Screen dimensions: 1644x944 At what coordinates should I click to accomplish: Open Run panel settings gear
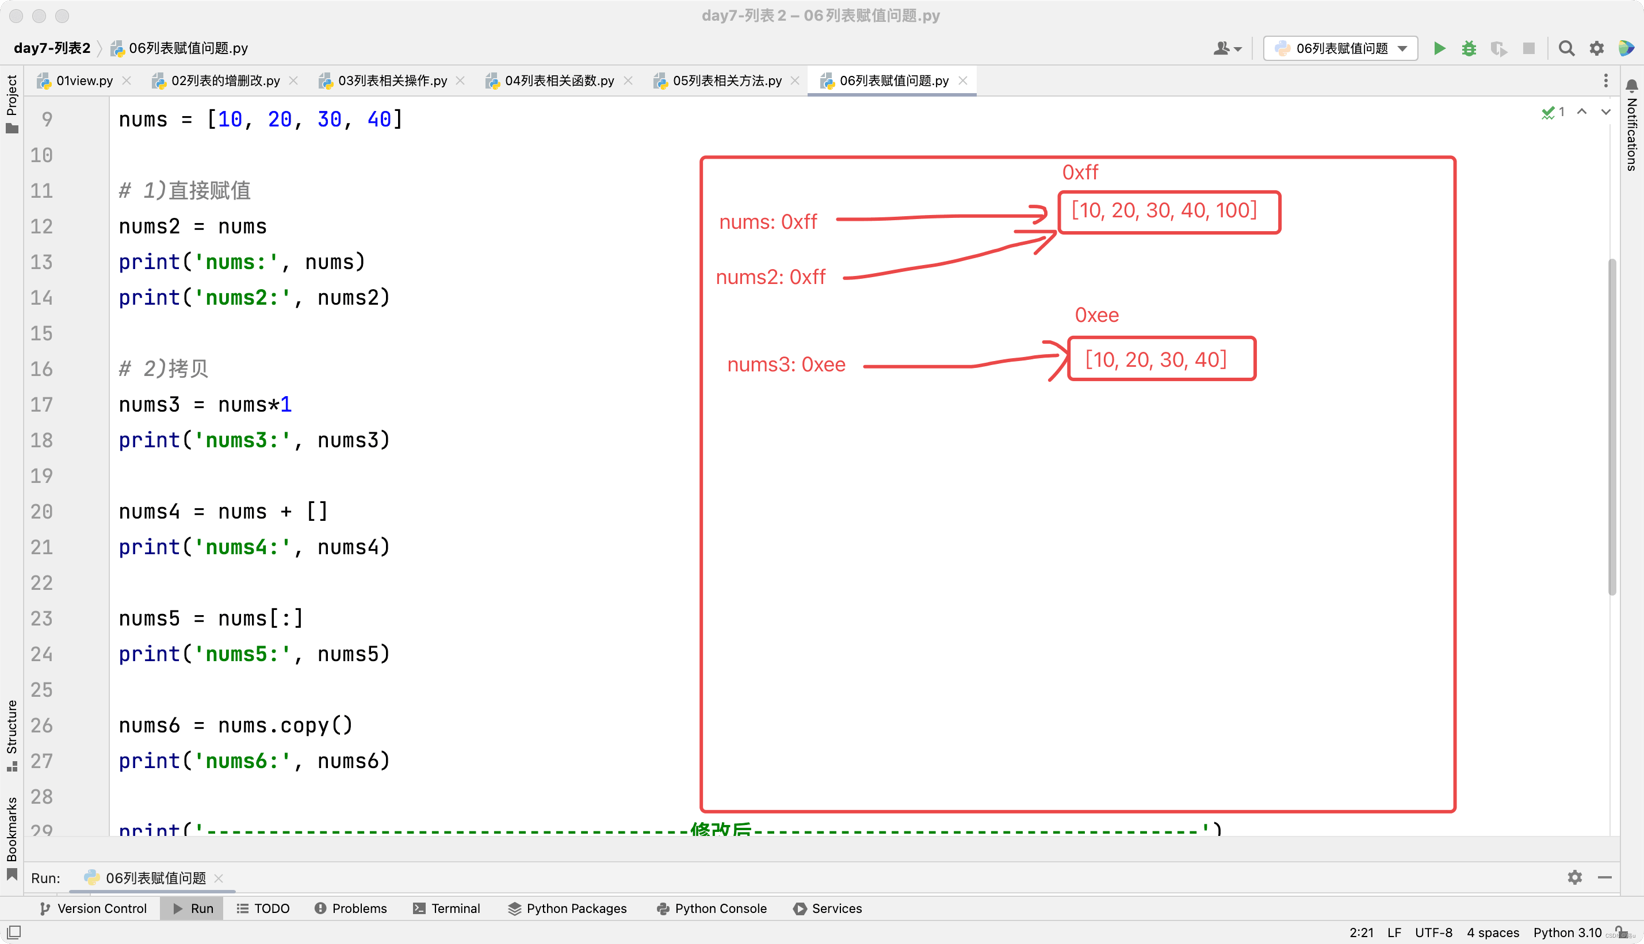(x=1574, y=877)
